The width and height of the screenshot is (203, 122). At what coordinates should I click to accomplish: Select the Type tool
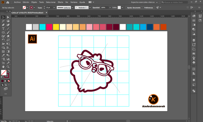click(3, 29)
